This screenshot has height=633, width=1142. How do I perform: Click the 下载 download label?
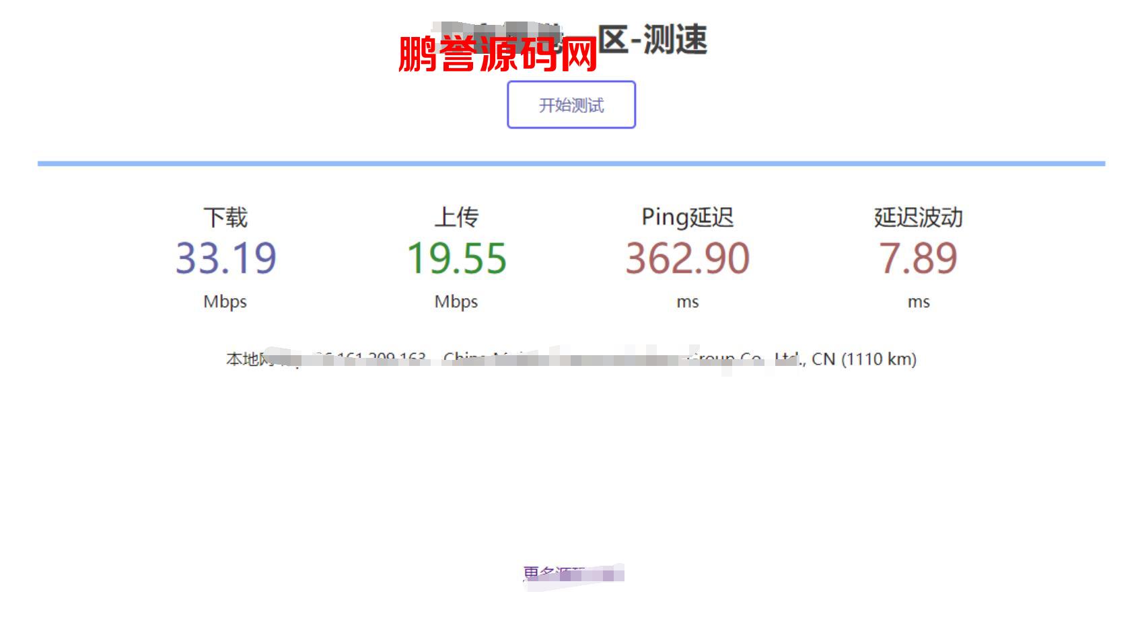[225, 217]
